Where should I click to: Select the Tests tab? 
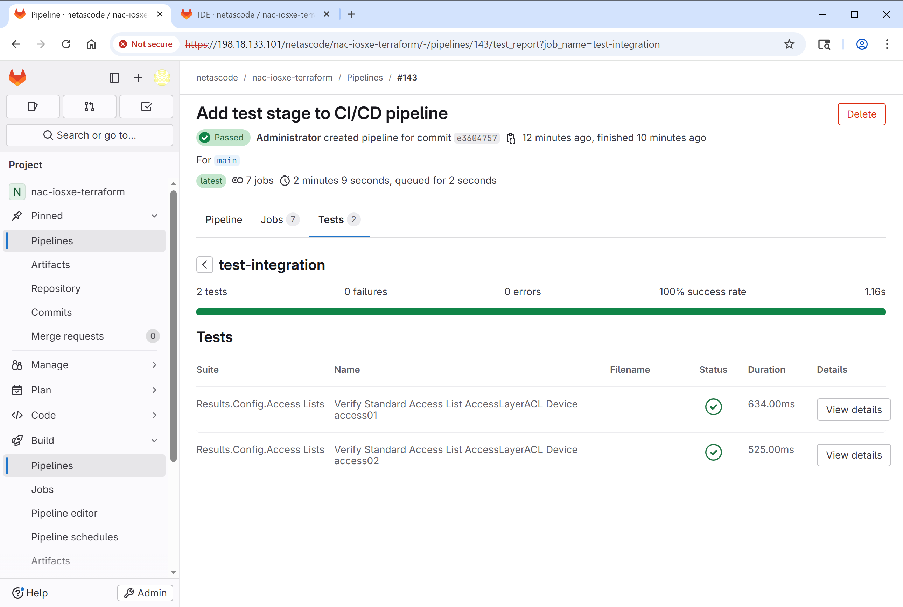[x=339, y=219]
